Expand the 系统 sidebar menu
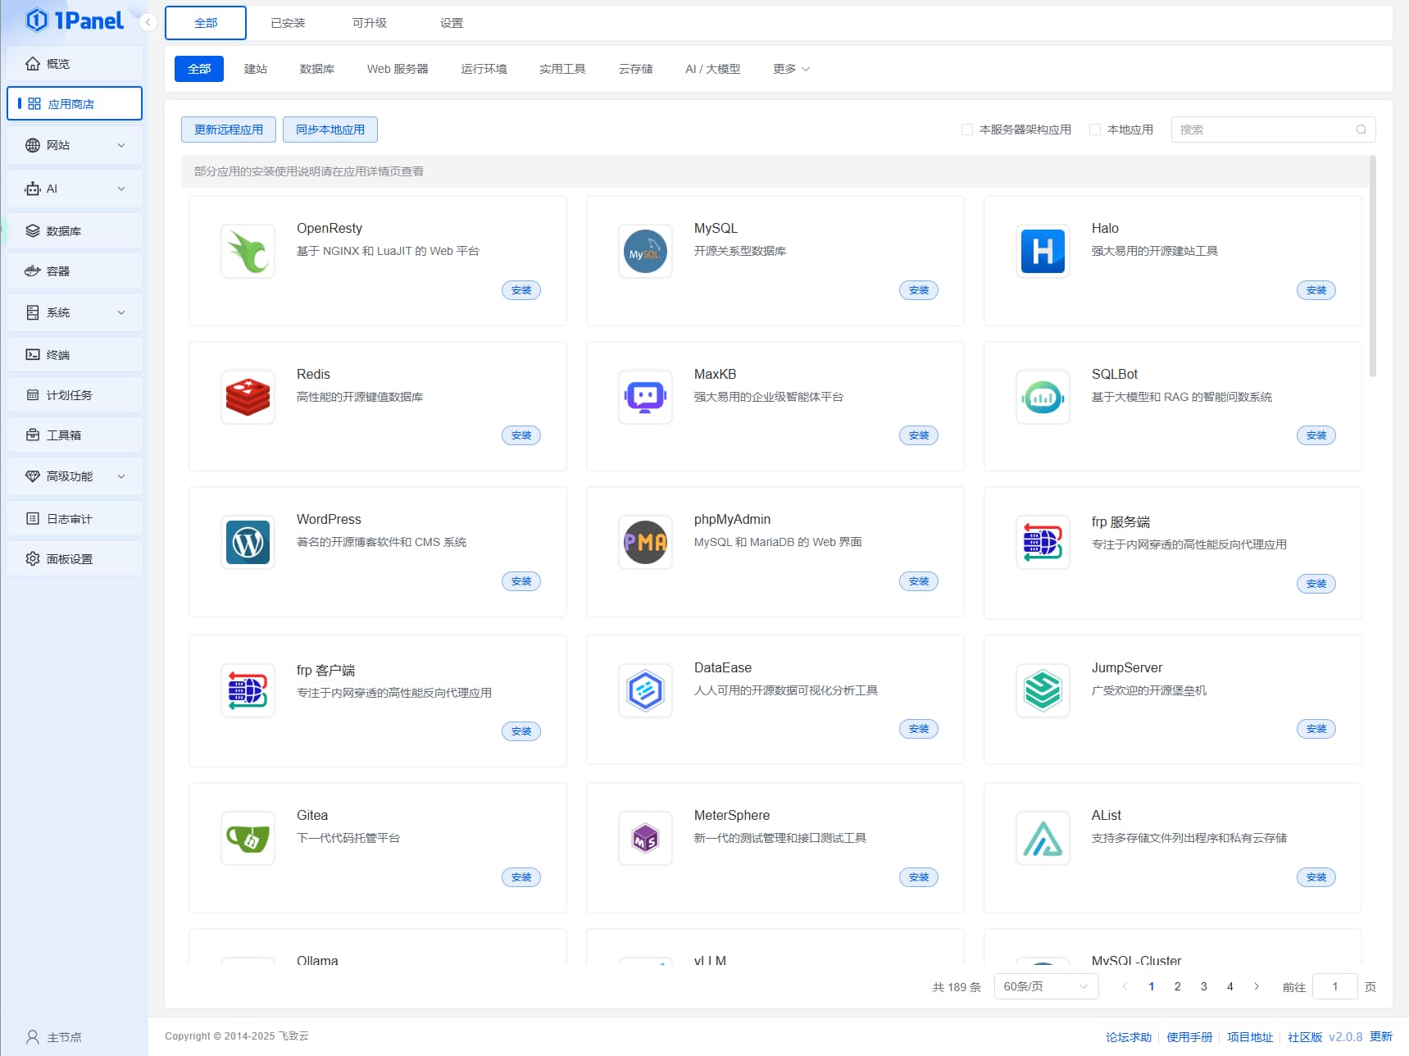 click(75, 312)
